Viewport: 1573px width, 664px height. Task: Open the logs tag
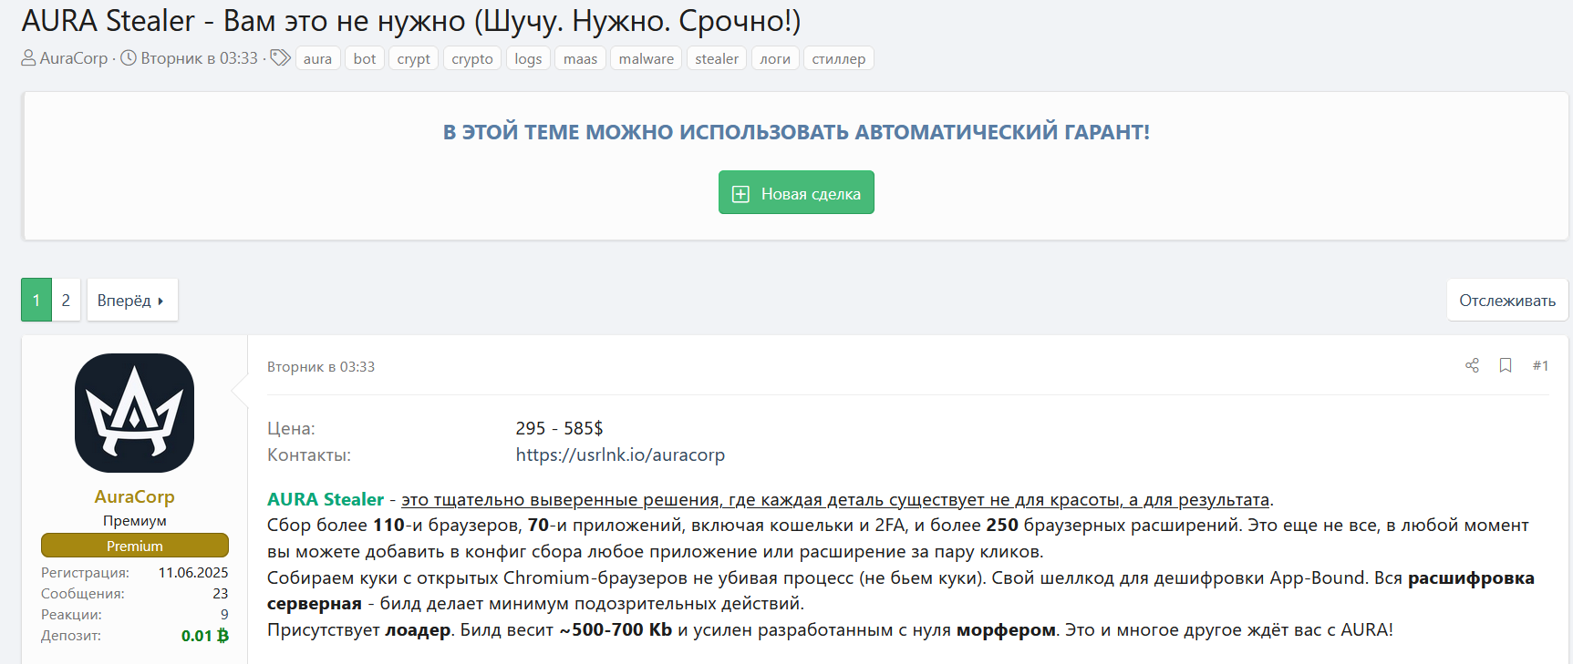(528, 58)
